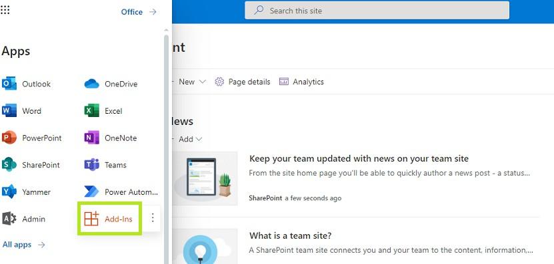Click 'A SharePoint team site connects' description
The width and height of the screenshot is (554, 264).
tap(391, 250)
